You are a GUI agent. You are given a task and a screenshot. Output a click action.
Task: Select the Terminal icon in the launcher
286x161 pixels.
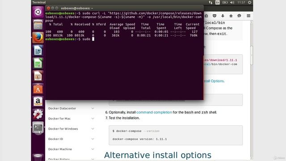coord(38,127)
